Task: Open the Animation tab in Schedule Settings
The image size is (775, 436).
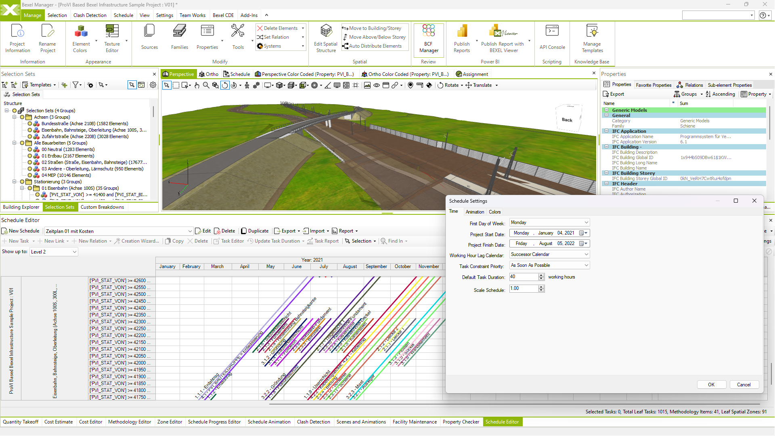Action: (475, 212)
